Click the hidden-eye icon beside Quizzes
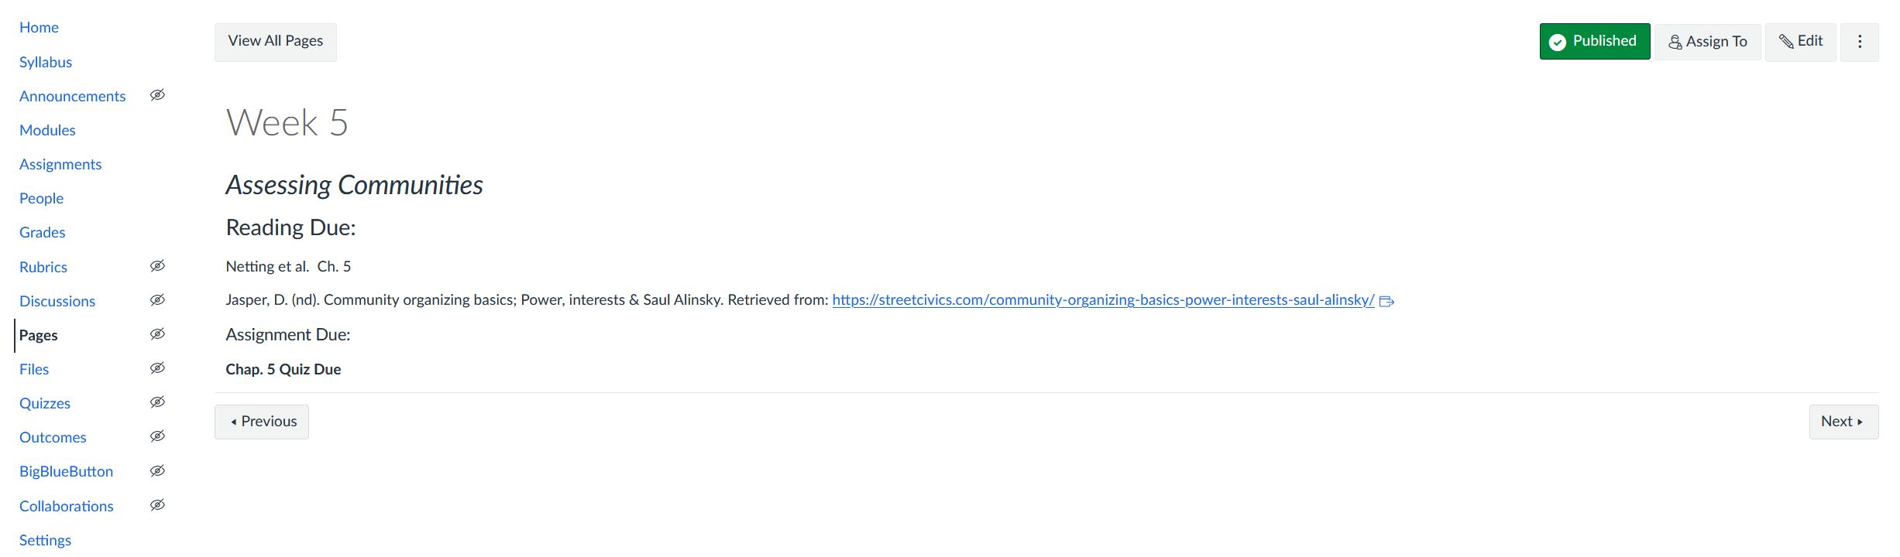The width and height of the screenshot is (1900, 557). pos(157,402)
